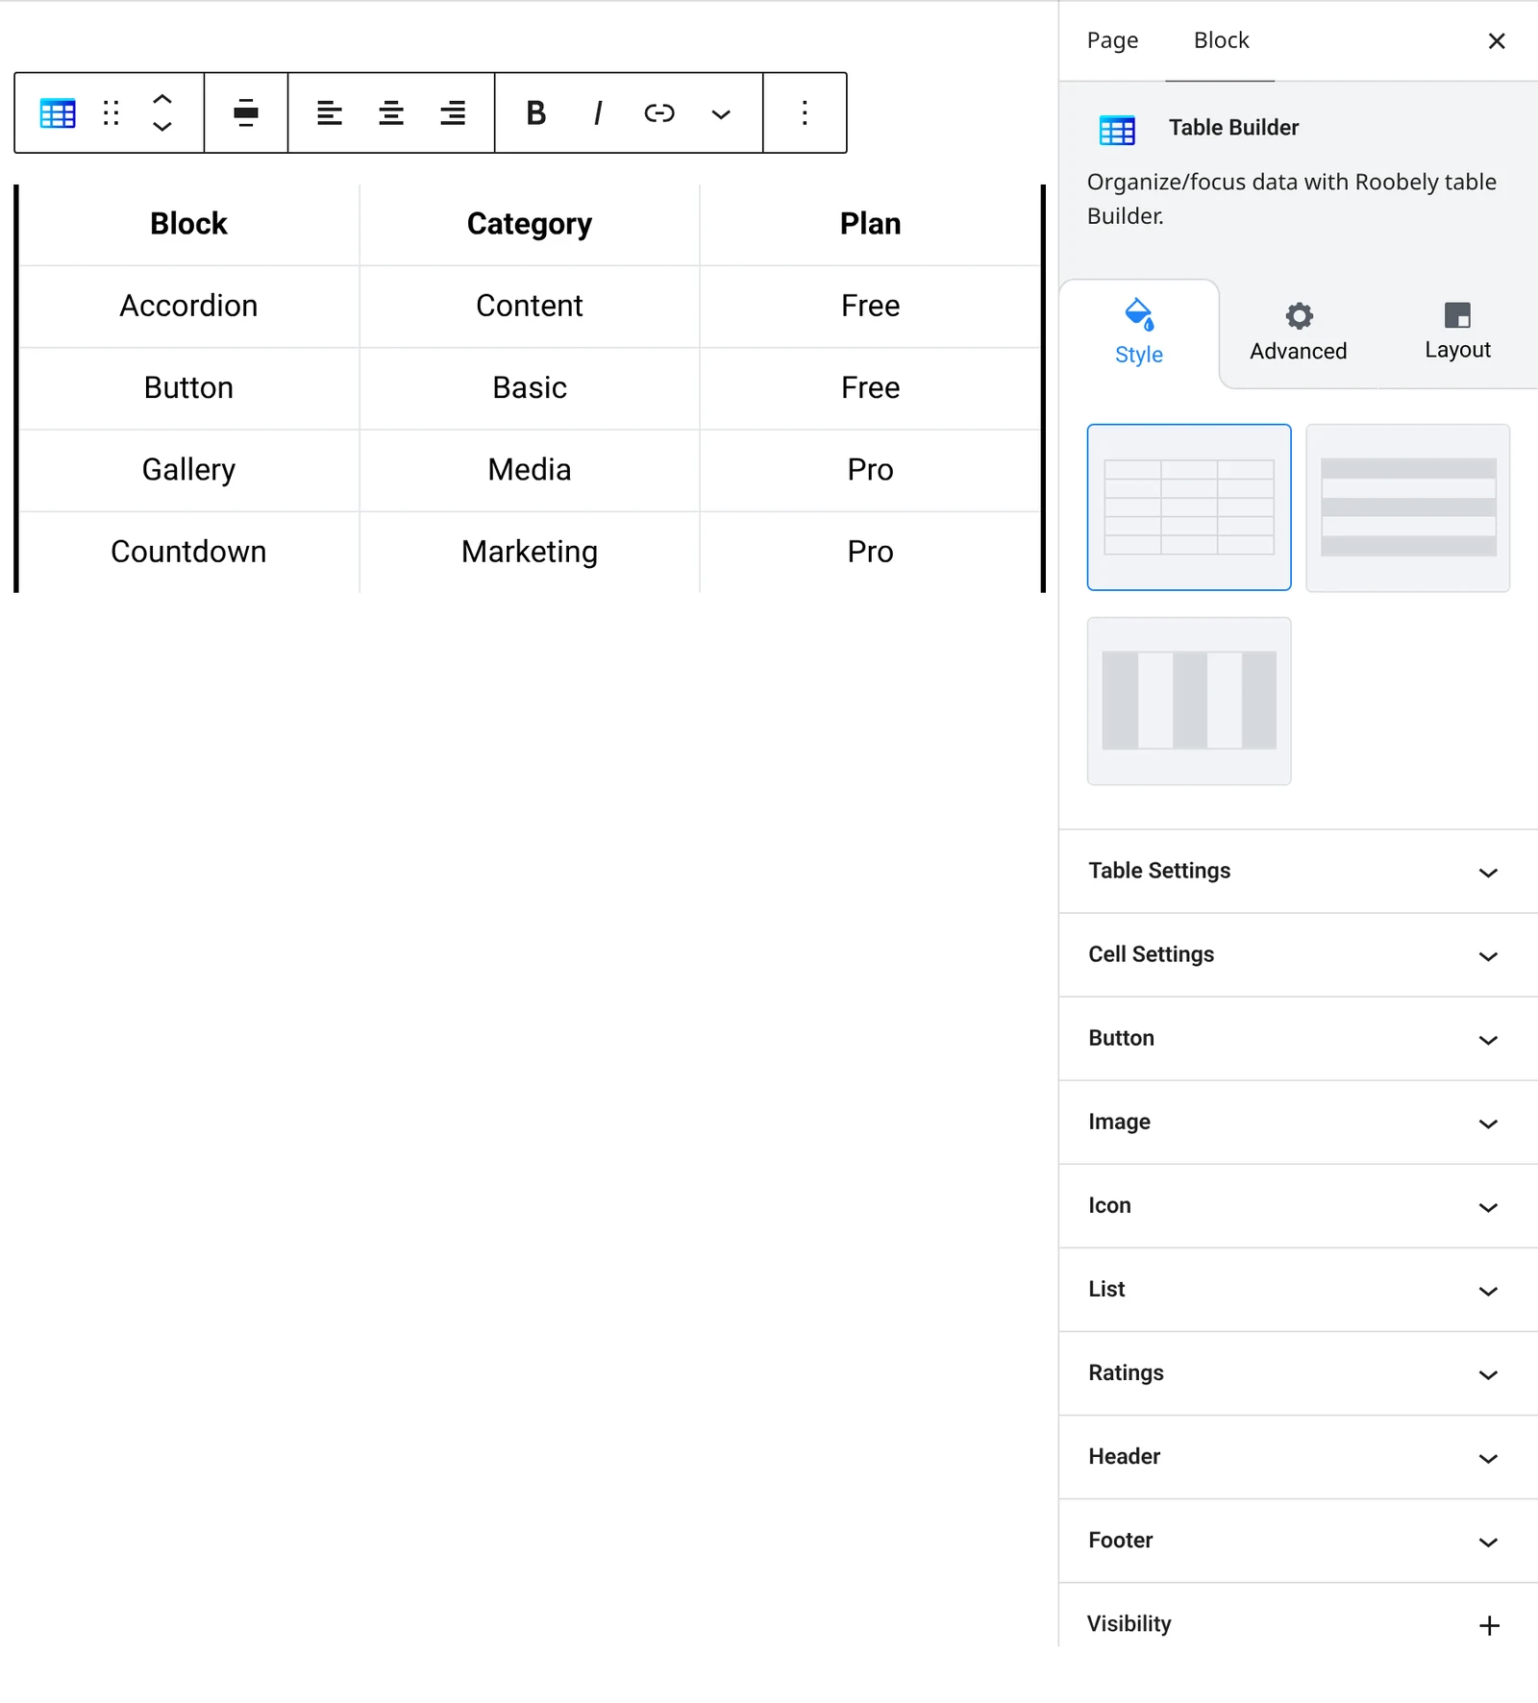Align text center in toolbar
The height and width of the screenshot is (1703, 1538).
click(391, 113)
